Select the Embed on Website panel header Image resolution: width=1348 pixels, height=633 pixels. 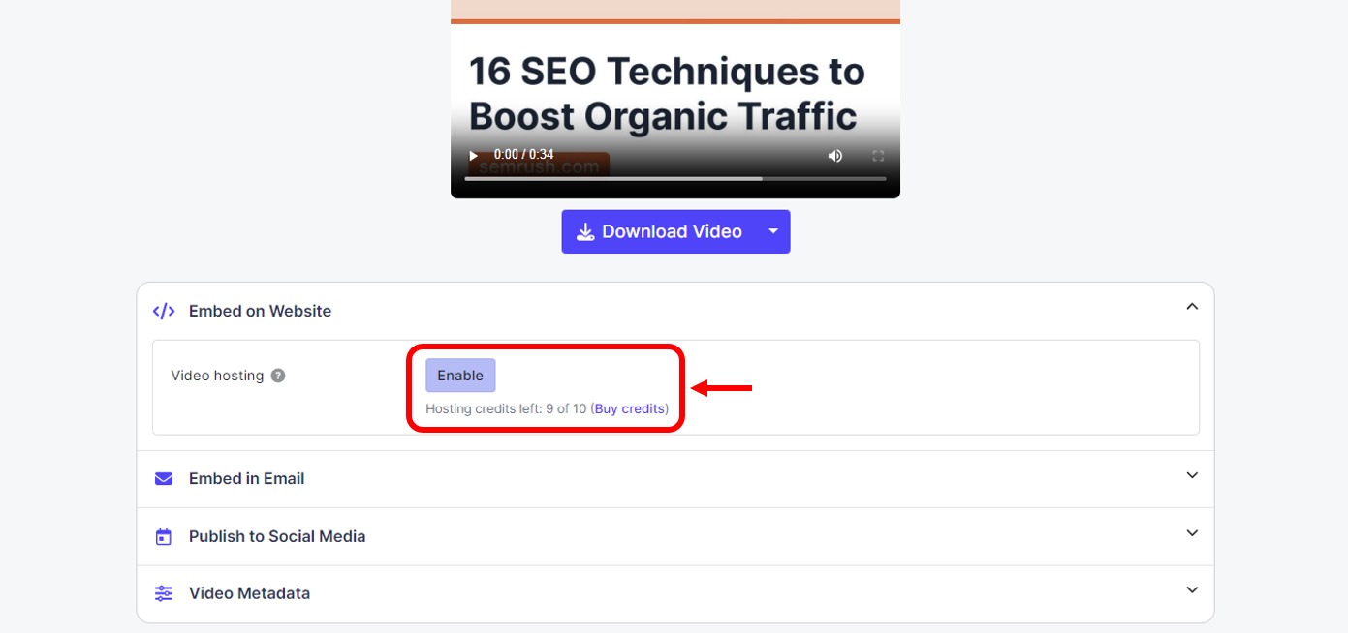point(260,310)
